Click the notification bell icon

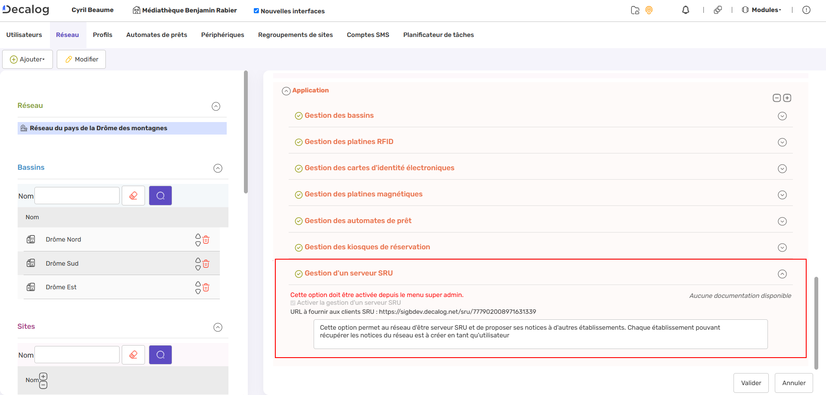coord(685,10)
